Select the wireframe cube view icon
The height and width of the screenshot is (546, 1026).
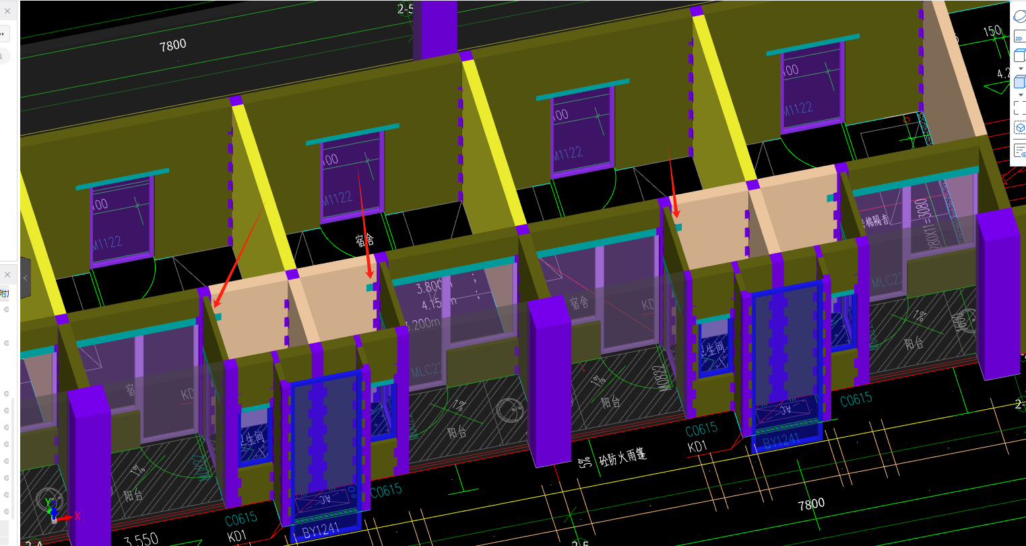click(x=1019, y=57)
